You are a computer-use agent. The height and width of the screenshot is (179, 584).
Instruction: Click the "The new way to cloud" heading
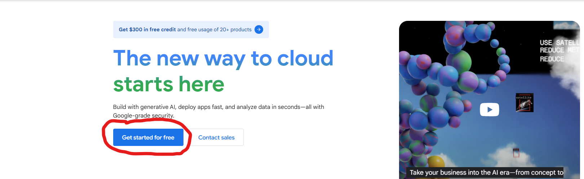(x=223, y=58)
